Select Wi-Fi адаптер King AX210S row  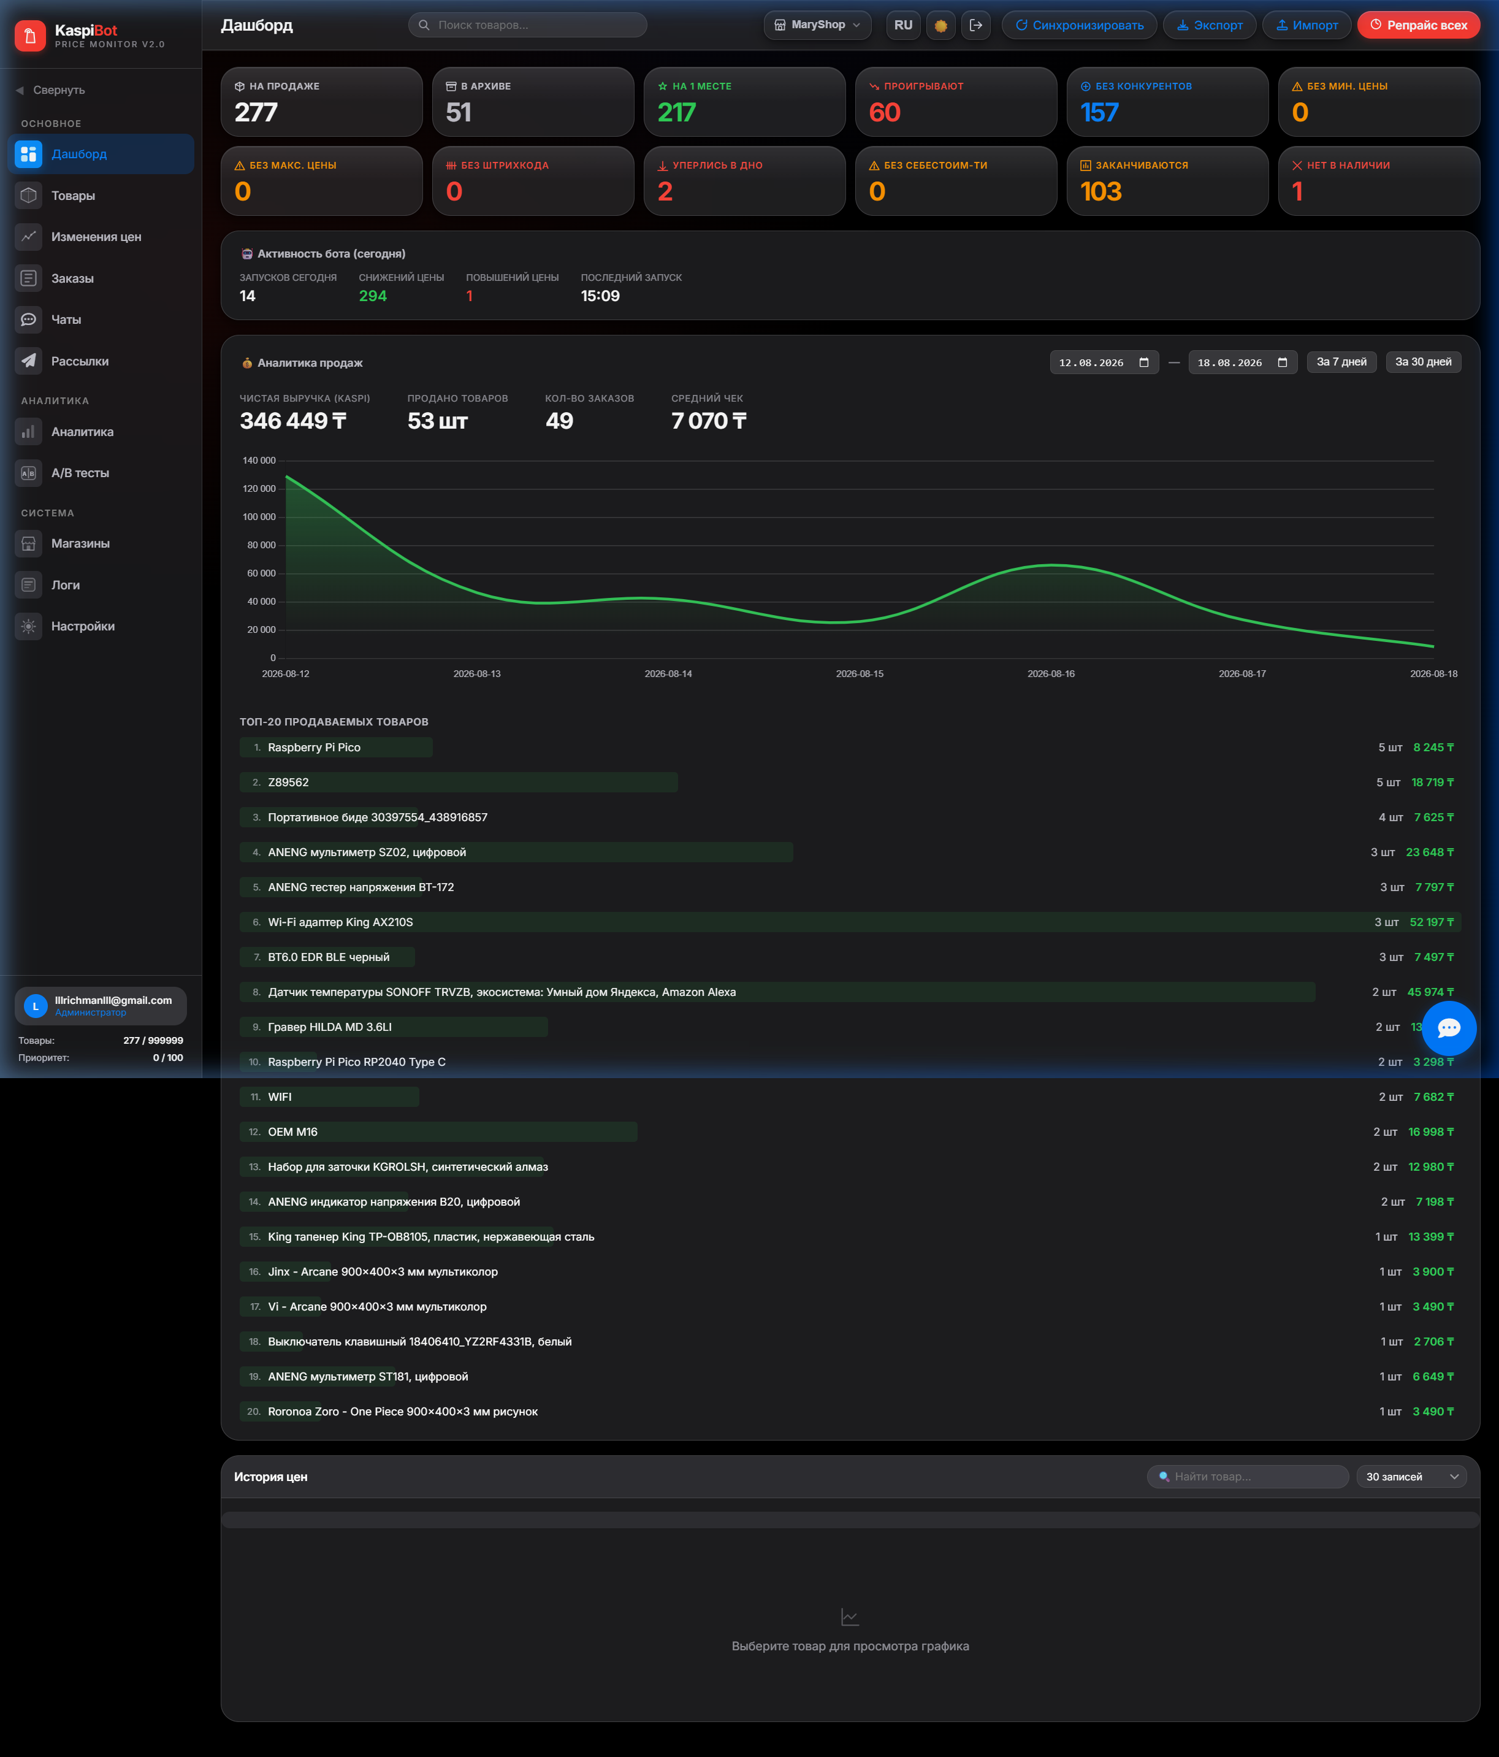click(x=850, y=922)
